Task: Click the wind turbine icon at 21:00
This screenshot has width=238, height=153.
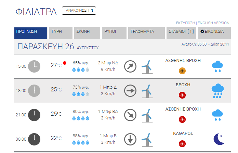Action: tap(147, 116)
